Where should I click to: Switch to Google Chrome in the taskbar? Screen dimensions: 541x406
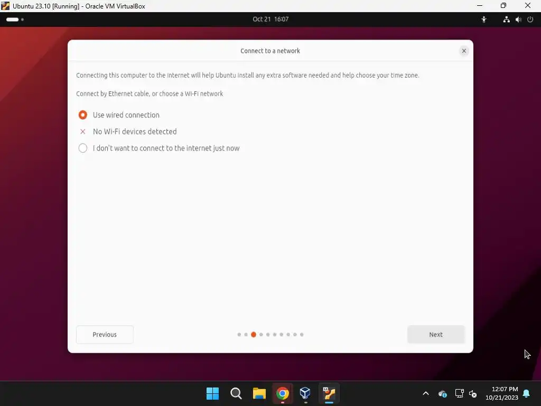pyautogui.click(x=283, y=393)
